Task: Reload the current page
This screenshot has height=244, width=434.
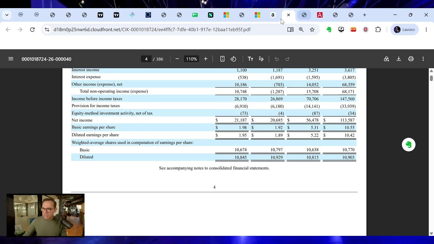Action: coord(32,29)
